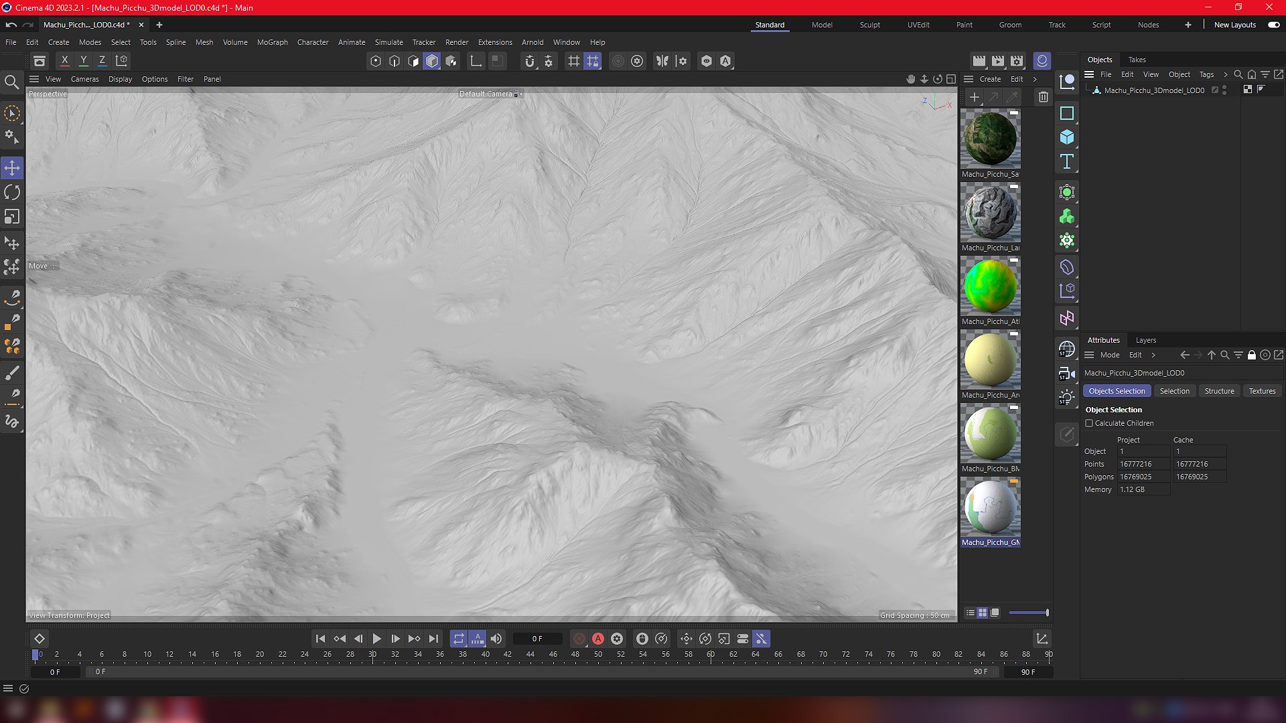
Task: Delete material using trash icon
Action: point(1043,97)
